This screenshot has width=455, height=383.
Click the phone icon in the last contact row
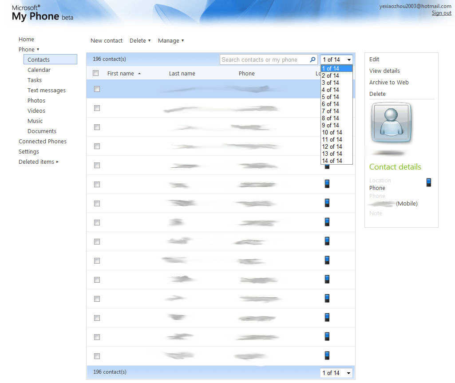pyautogui.click(x=327, y=355)
